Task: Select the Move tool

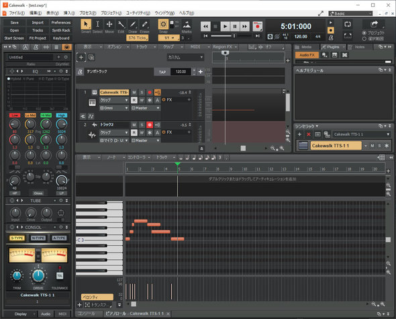Action: pos(109,24)
